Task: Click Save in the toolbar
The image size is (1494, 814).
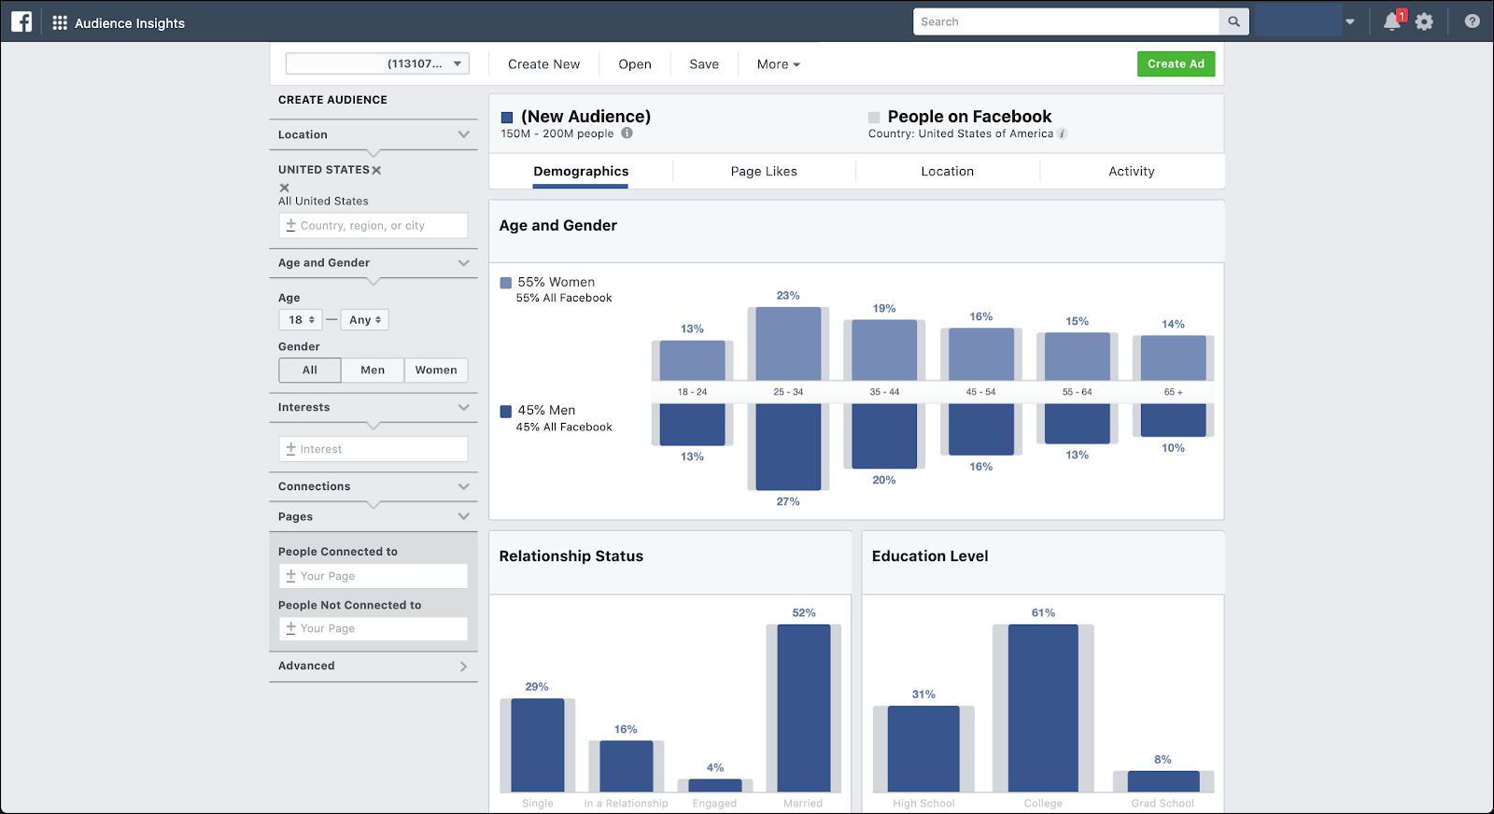Action: click(704, 64)
